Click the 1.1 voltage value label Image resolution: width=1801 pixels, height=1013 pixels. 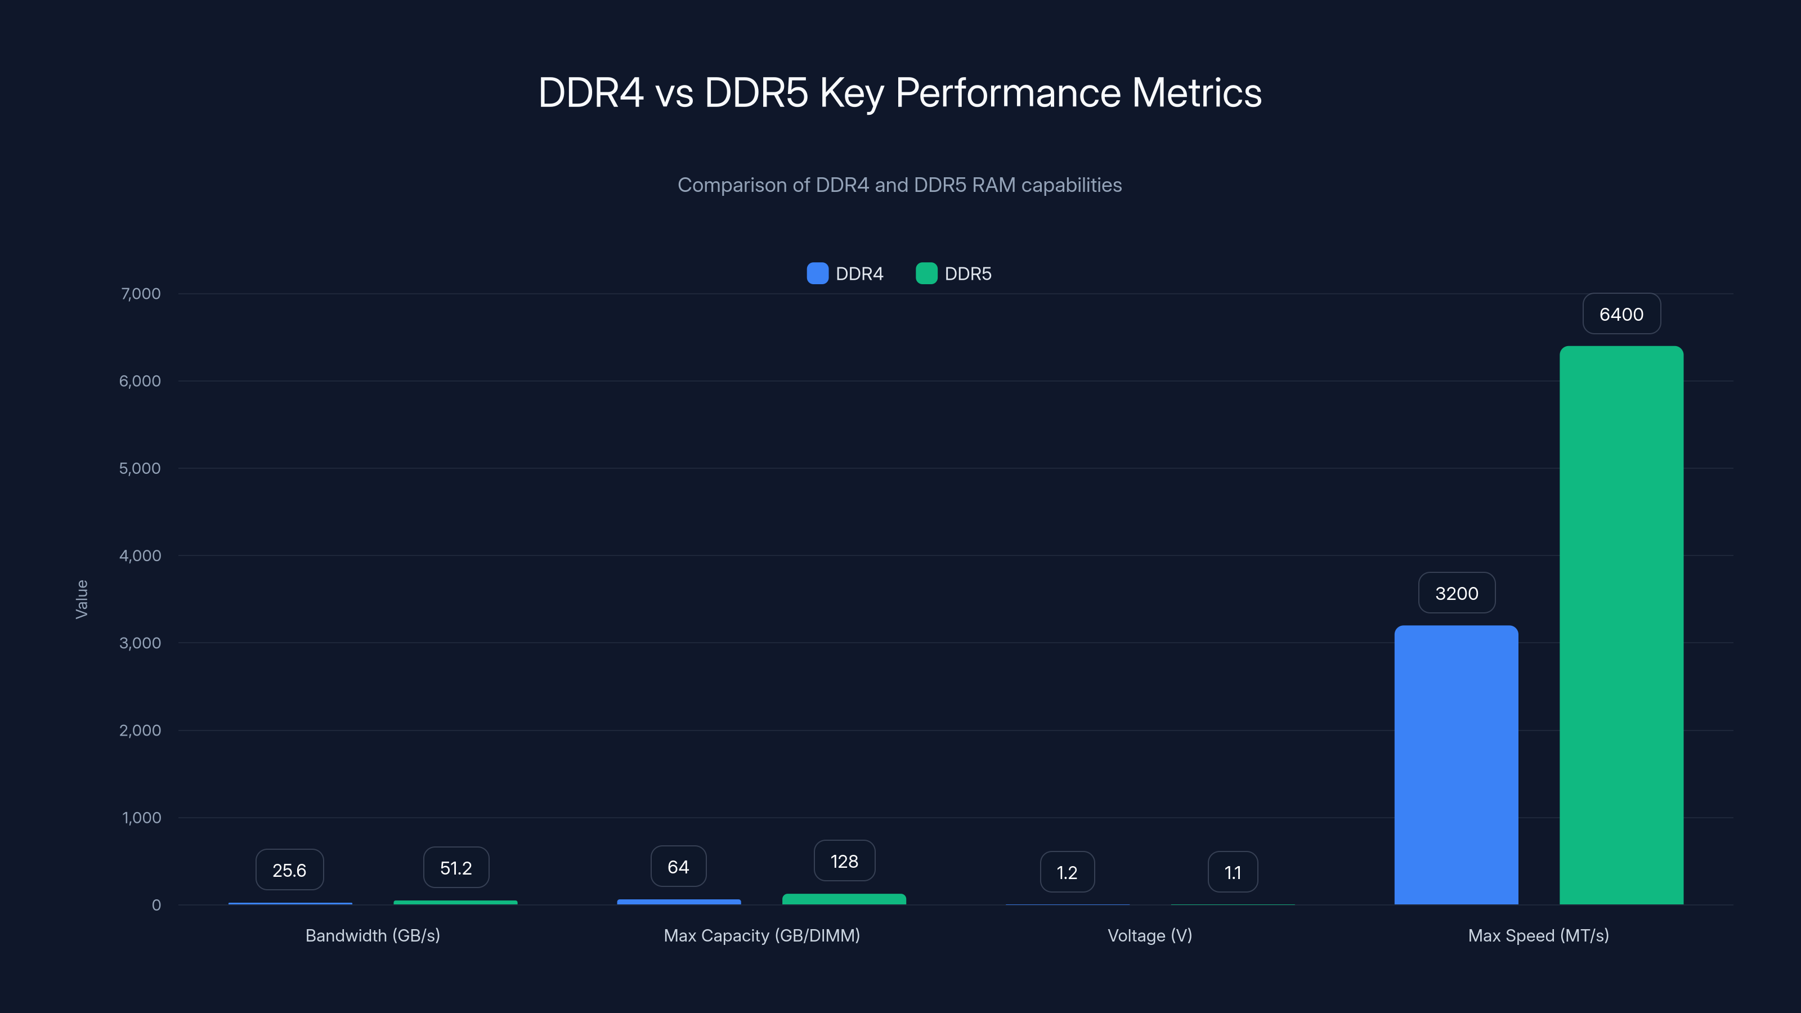(1233, 872)
